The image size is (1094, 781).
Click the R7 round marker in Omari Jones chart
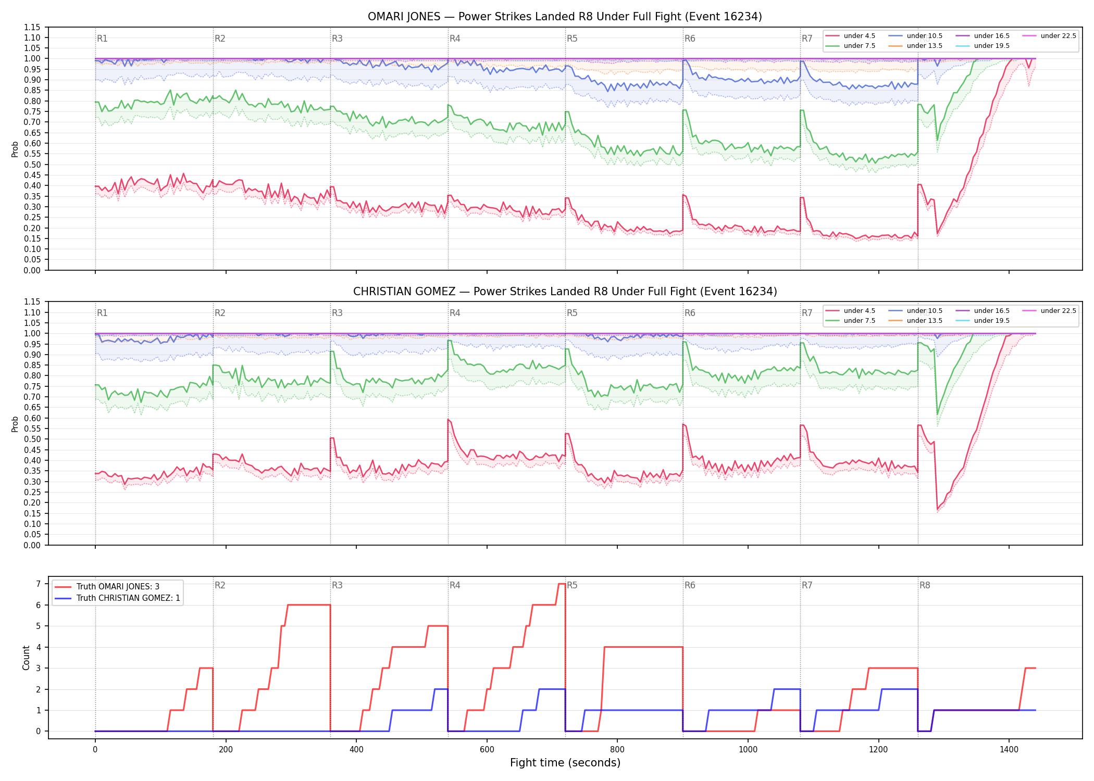(807, 39)
